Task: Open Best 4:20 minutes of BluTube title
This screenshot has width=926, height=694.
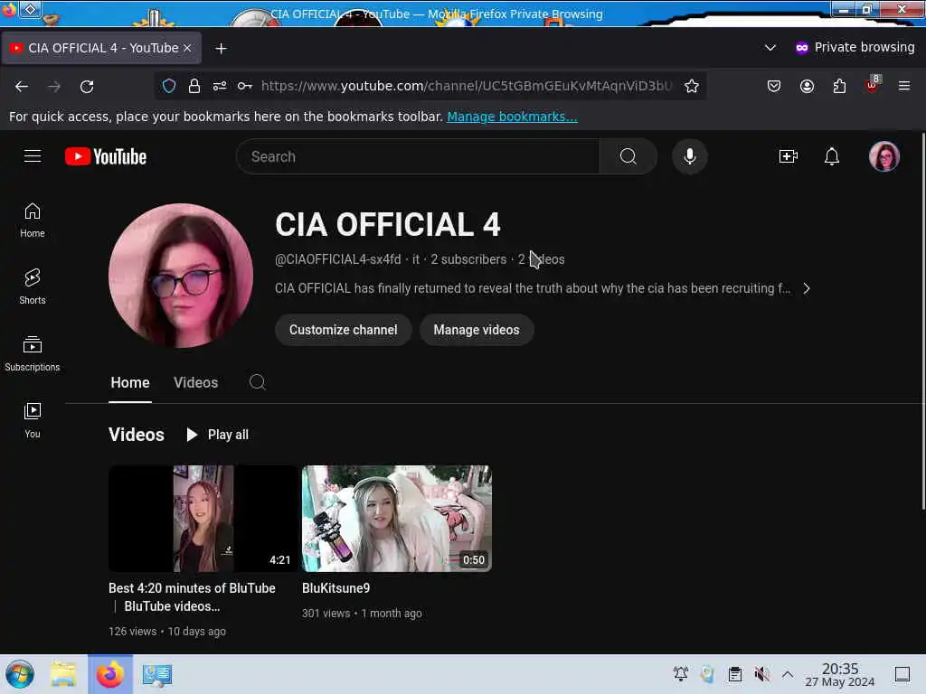Action: (192, 597)
